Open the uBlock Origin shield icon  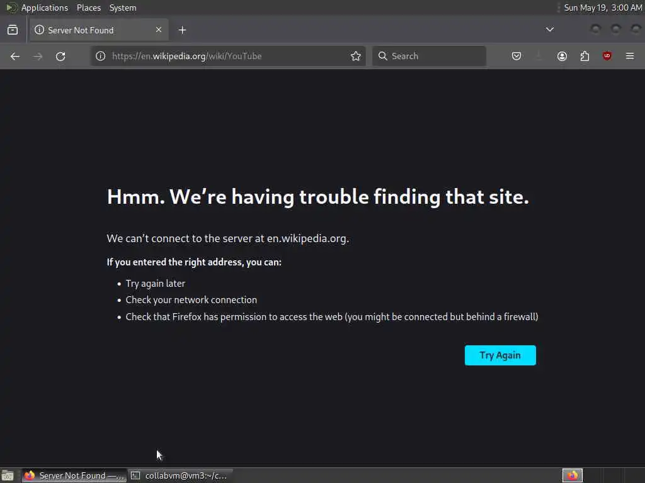[x=607, y=56]
